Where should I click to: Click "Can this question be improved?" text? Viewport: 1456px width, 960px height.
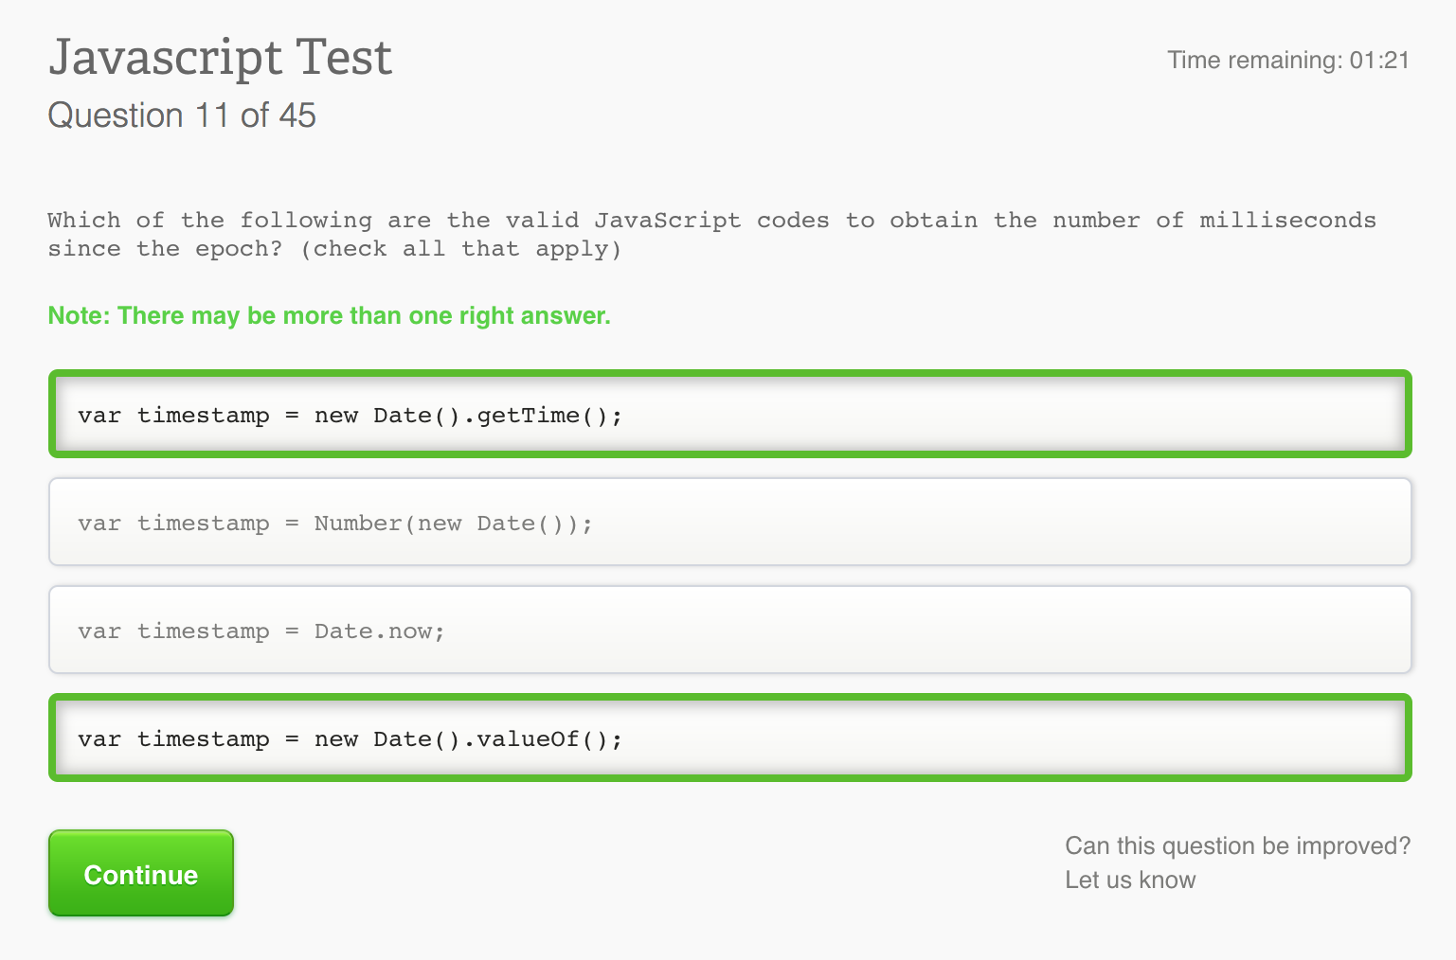[x=1237, y=845]
